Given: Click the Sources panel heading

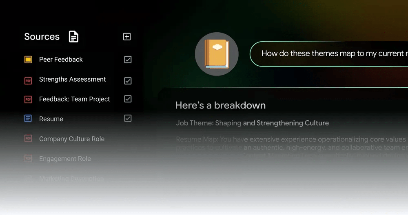Looking at the screenshot, I should tap(42, 37).
